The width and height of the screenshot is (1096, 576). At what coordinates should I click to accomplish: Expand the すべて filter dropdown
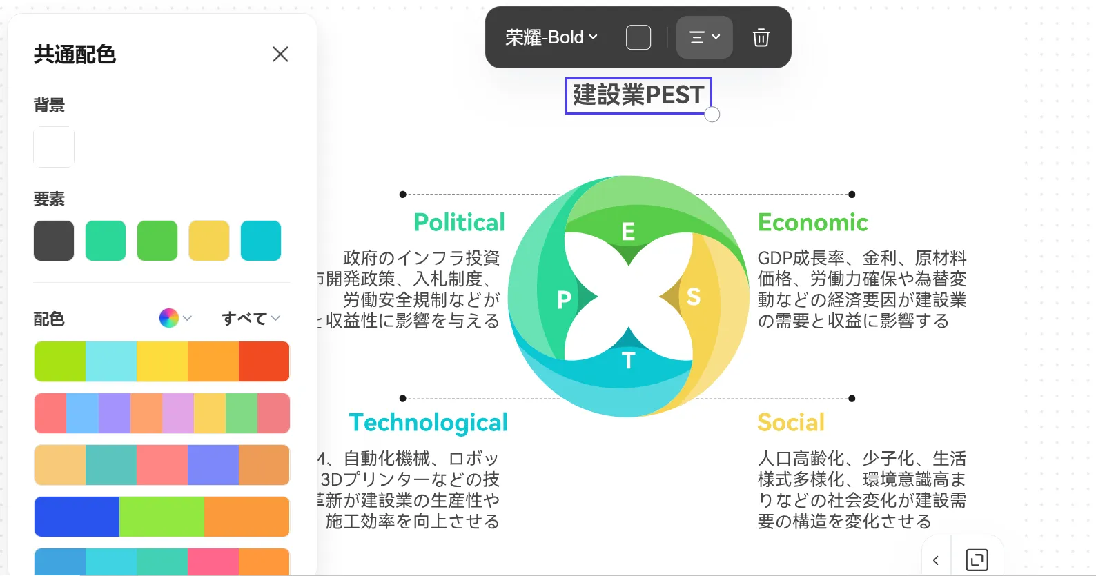point(251,318)
